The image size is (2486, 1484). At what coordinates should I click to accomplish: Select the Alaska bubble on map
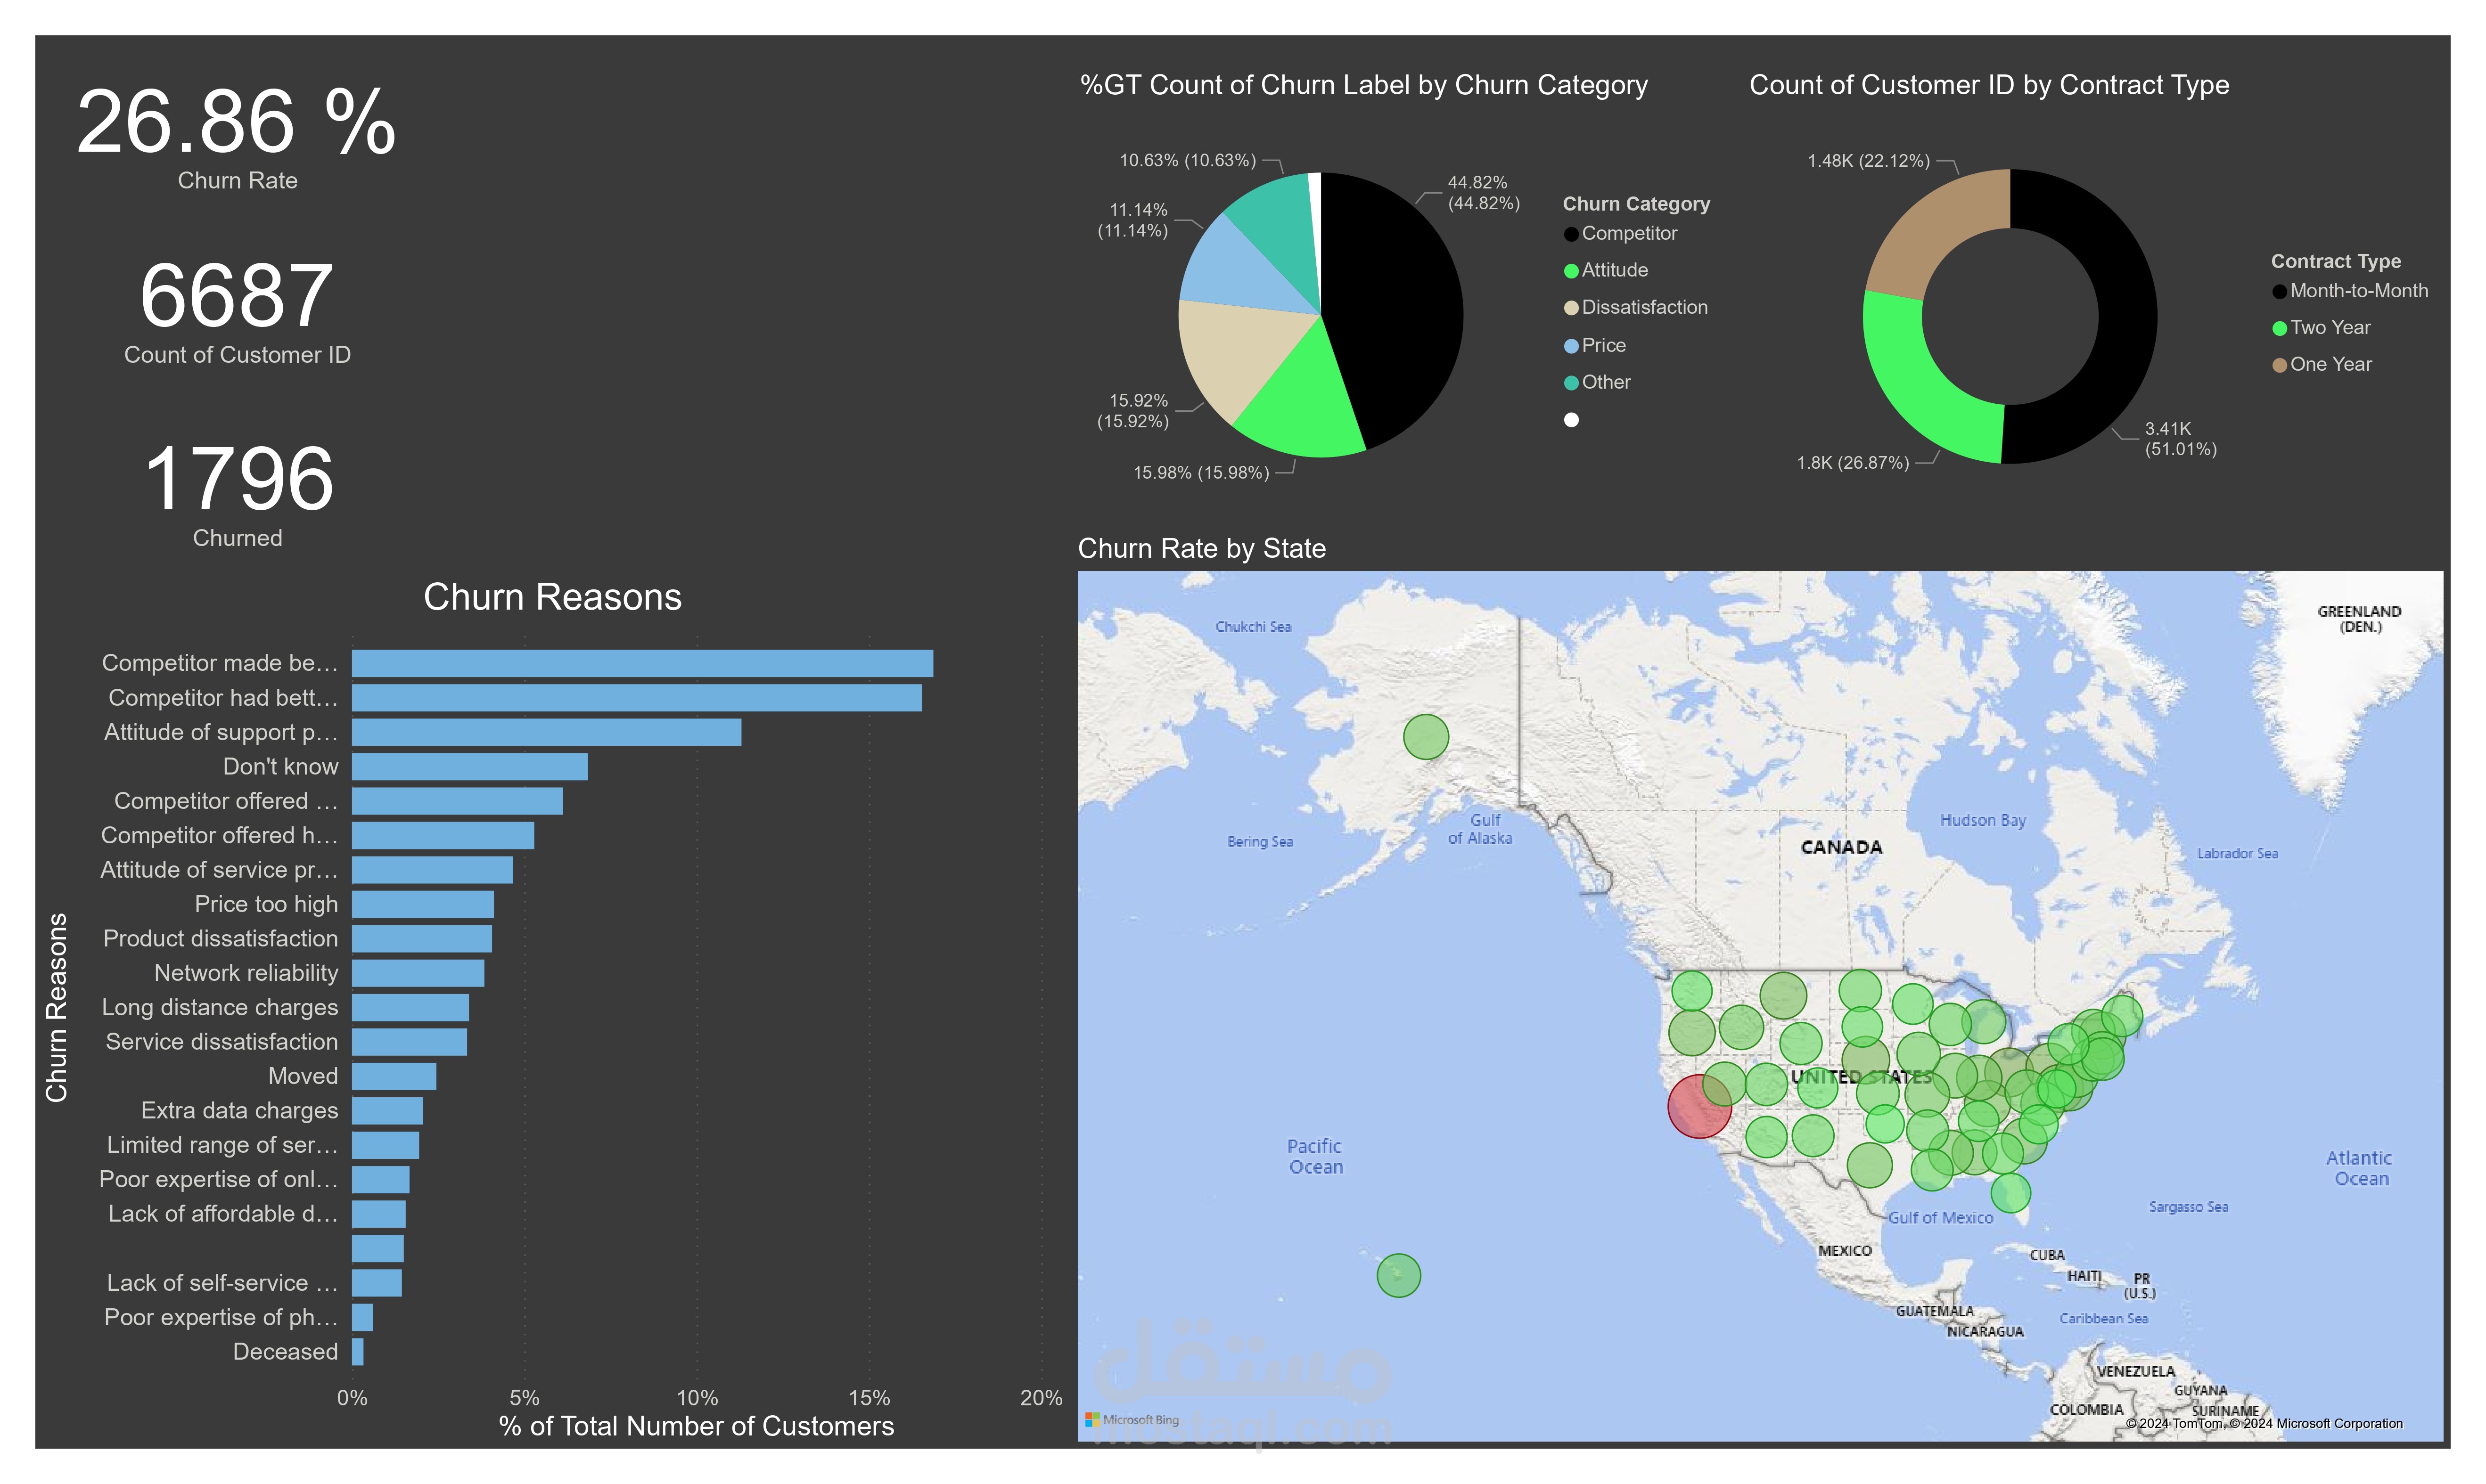tap(1426, 737)
